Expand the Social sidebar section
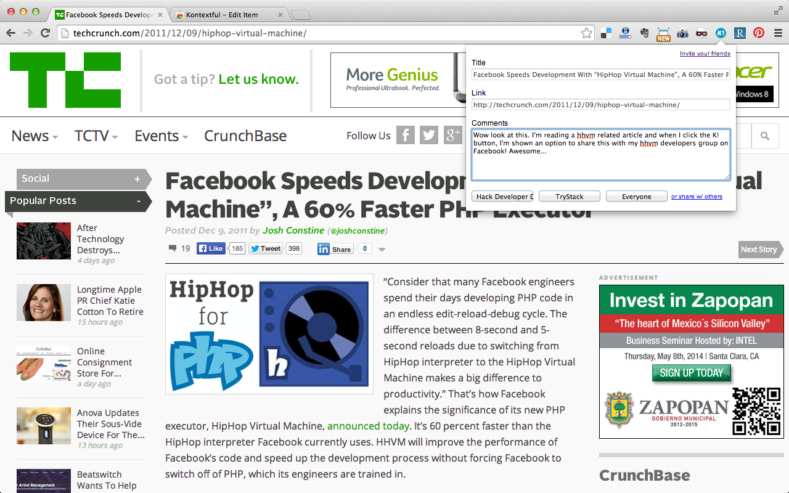The height and width of the screenshot is (493, 789). coord(137,179)
